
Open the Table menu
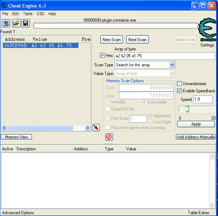click(x=28, y=14)
